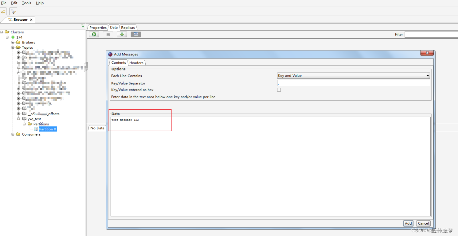Click the Brokers folder icon
Viewport: 458px width, 236px height.
point(18,42)
